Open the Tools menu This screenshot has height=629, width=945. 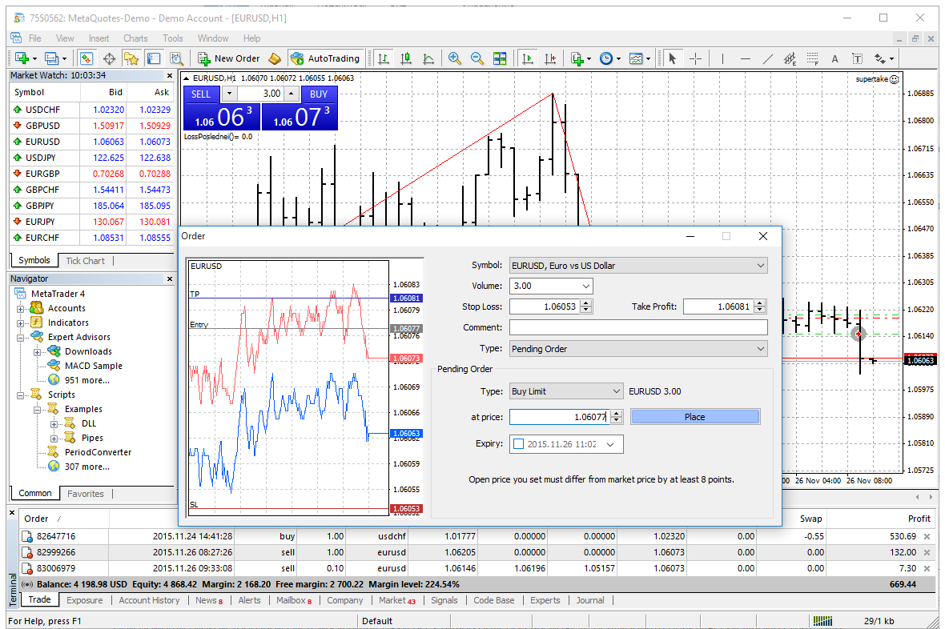172,38
